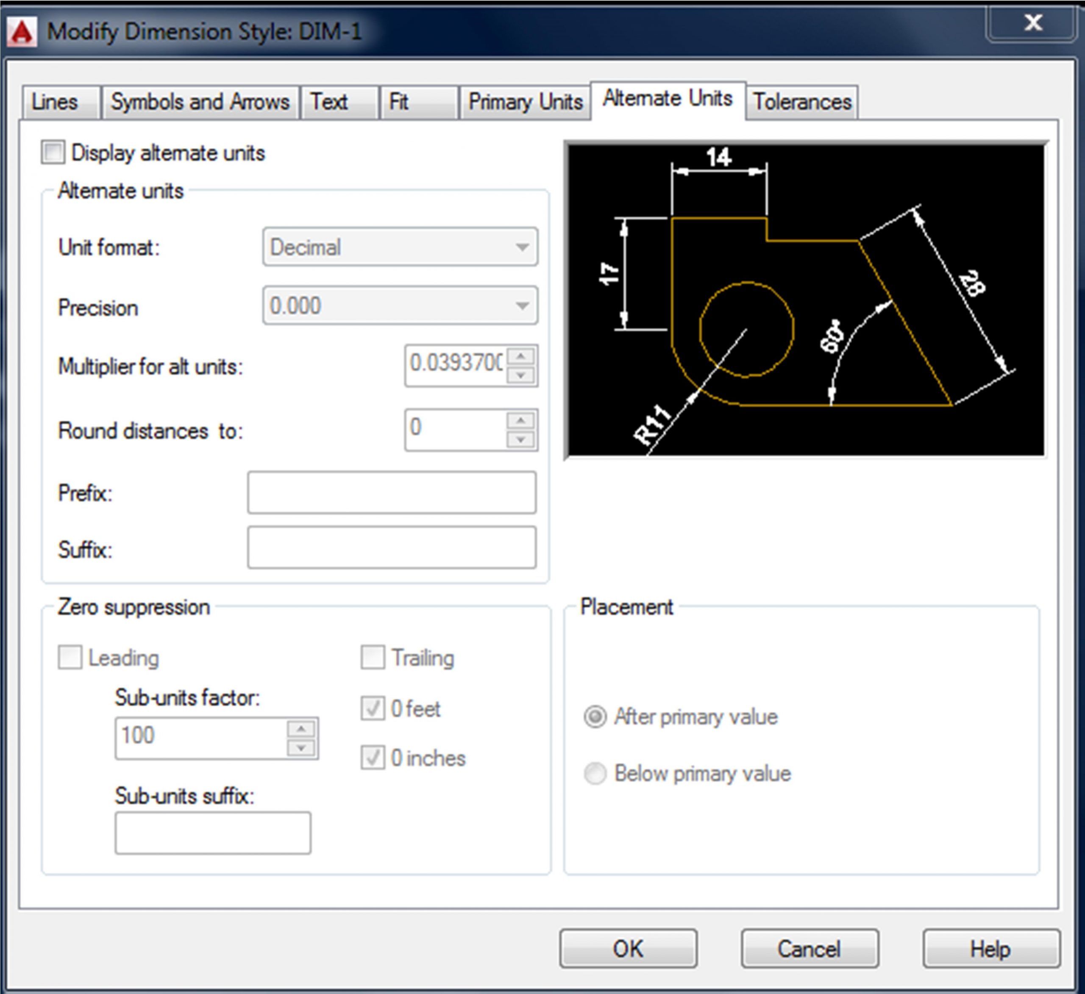Click the dimension preview image

[x=806, y=300]
